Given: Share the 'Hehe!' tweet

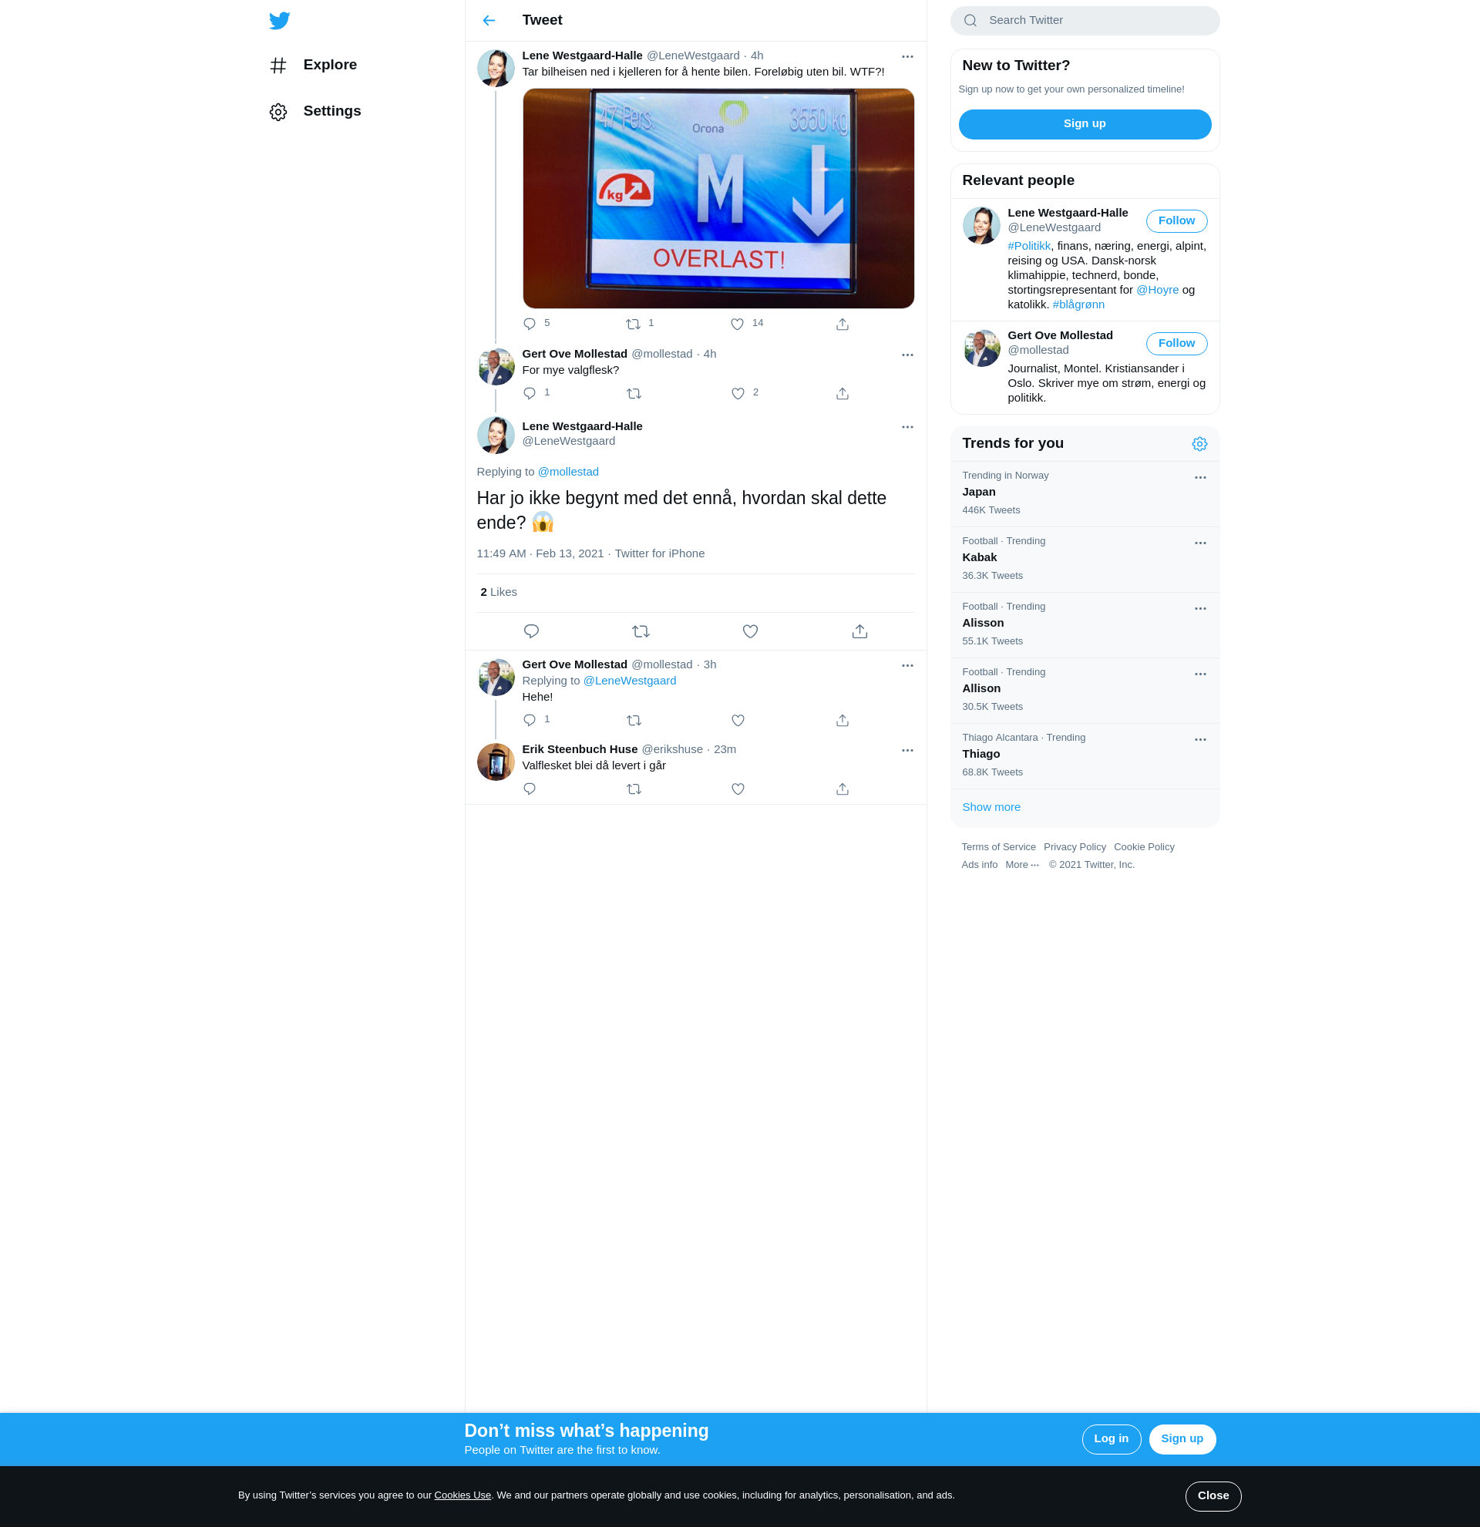Looking at the screenshot, I should (x=842, y=720).
